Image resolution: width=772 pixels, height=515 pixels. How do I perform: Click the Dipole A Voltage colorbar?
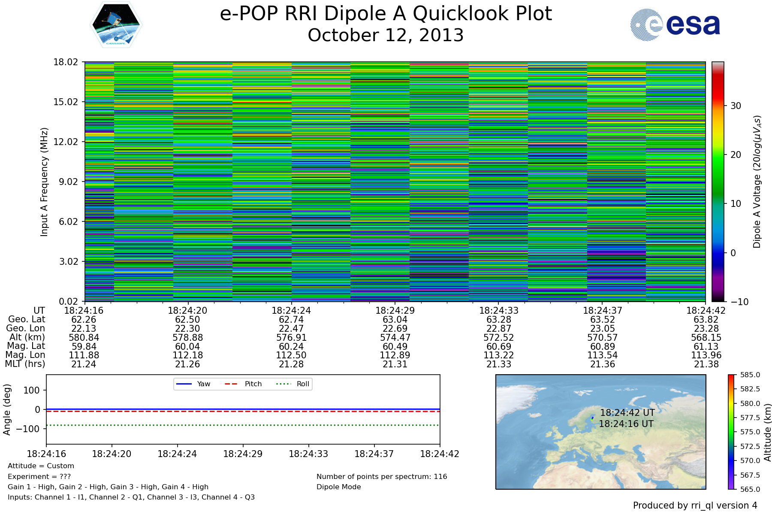tap(718, 182)
